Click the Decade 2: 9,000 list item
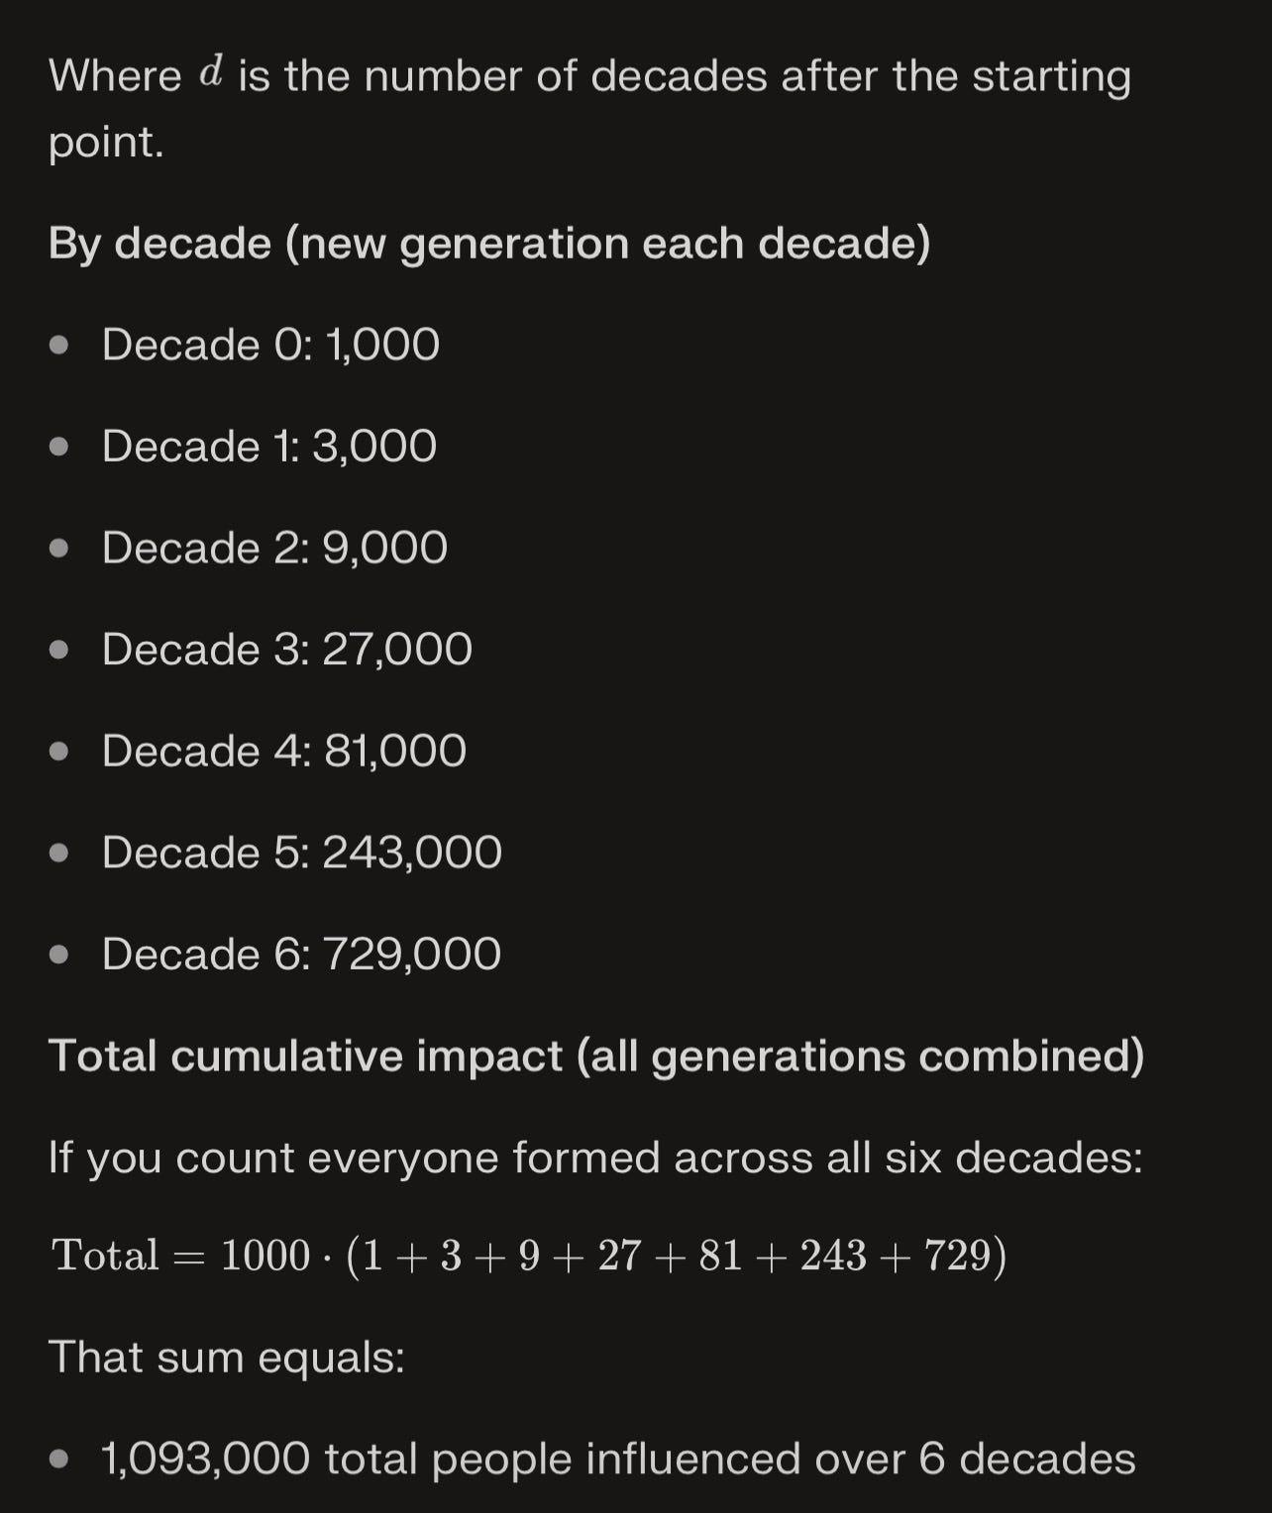This screenshot has height=1513, width=1272. 274,548
